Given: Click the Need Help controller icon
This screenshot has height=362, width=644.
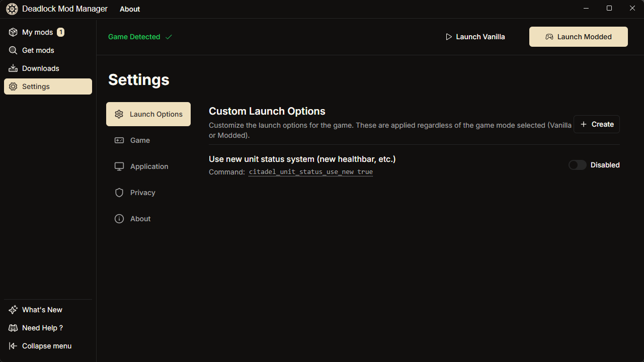Looking at the screenshot, I should [x=13, y=327].
